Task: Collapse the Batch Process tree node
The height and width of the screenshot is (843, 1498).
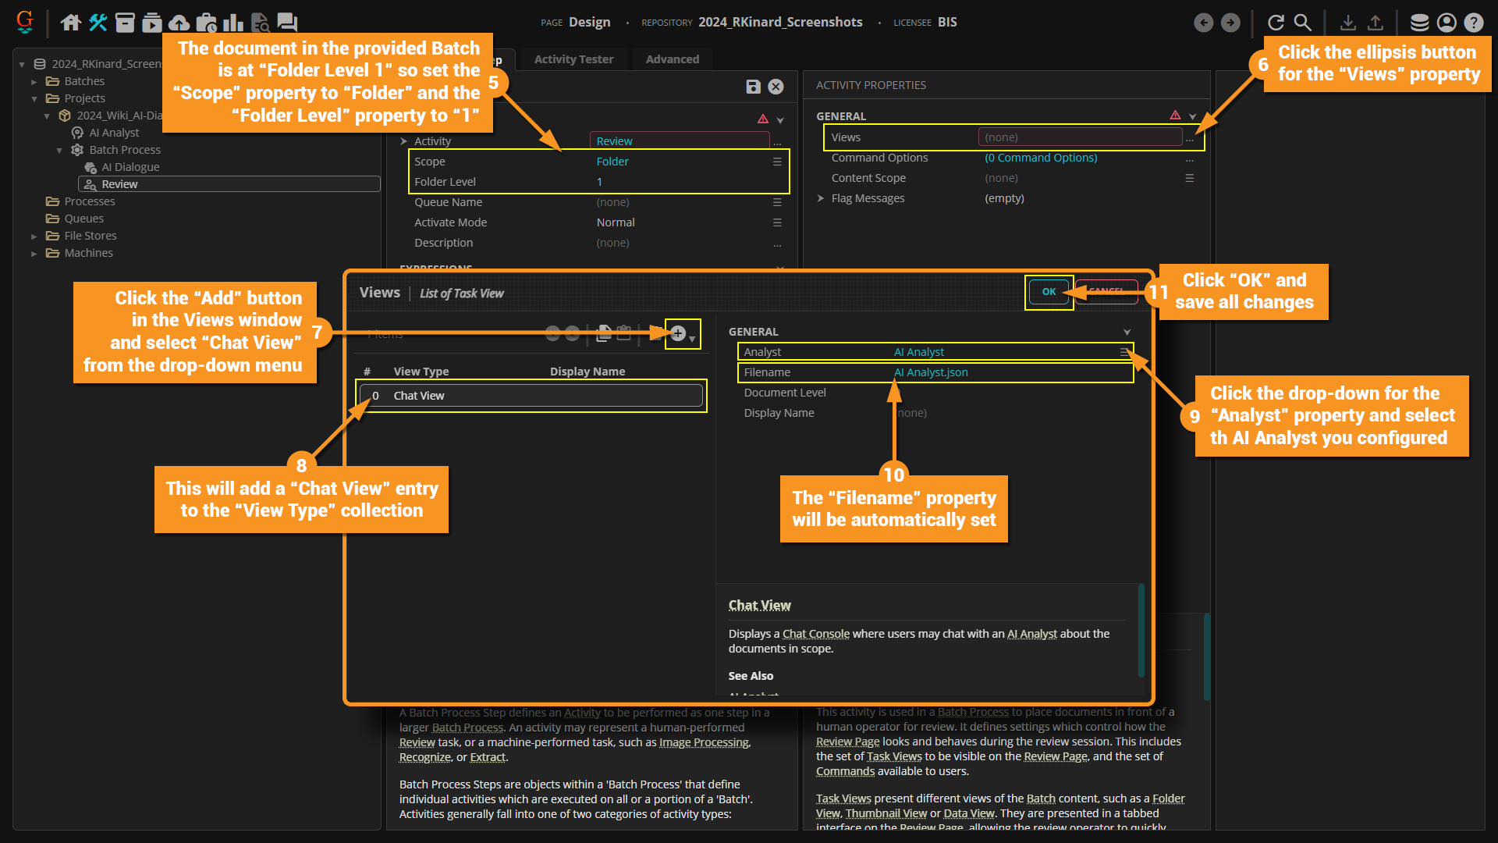Action: point(59,150)
